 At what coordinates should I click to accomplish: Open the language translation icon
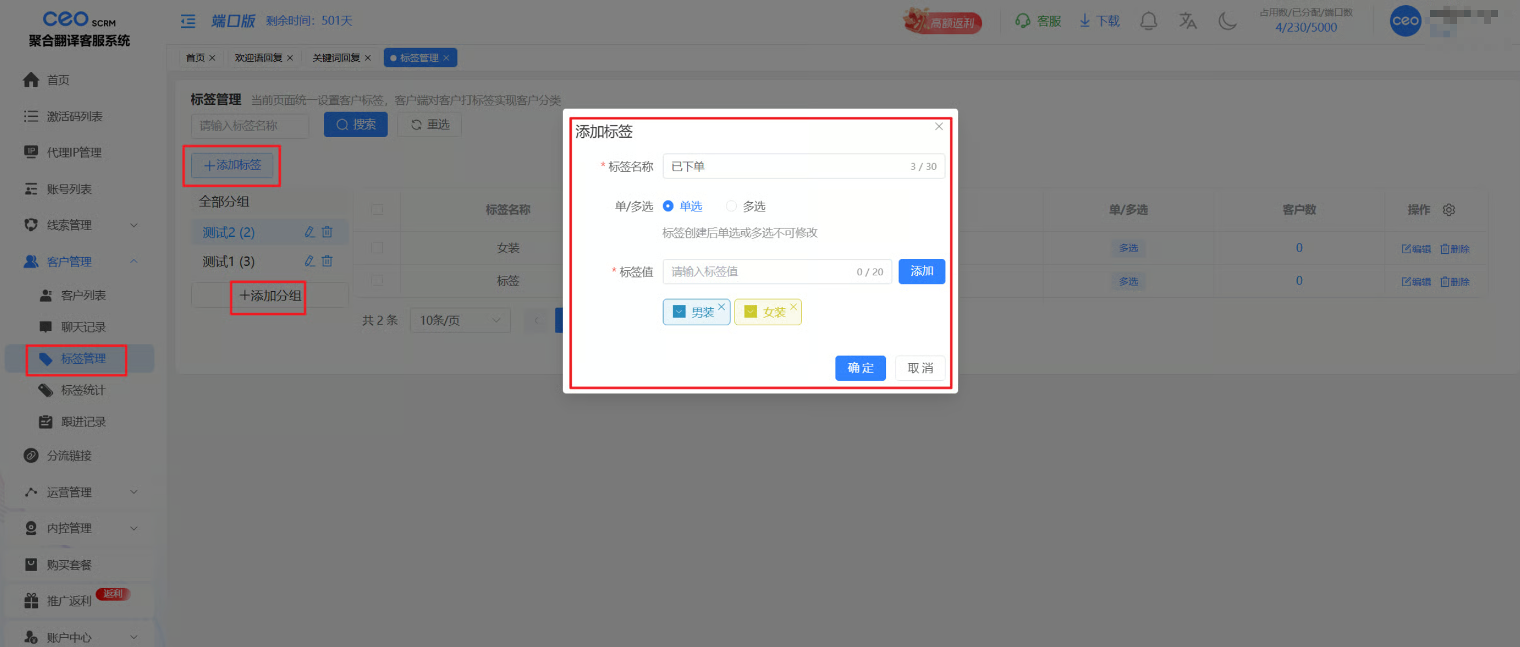[1187, 21]
